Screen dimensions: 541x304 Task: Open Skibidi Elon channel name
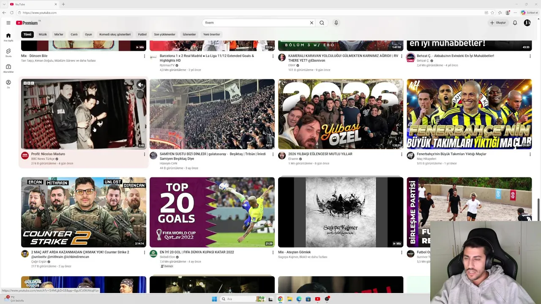coord(167,257)
